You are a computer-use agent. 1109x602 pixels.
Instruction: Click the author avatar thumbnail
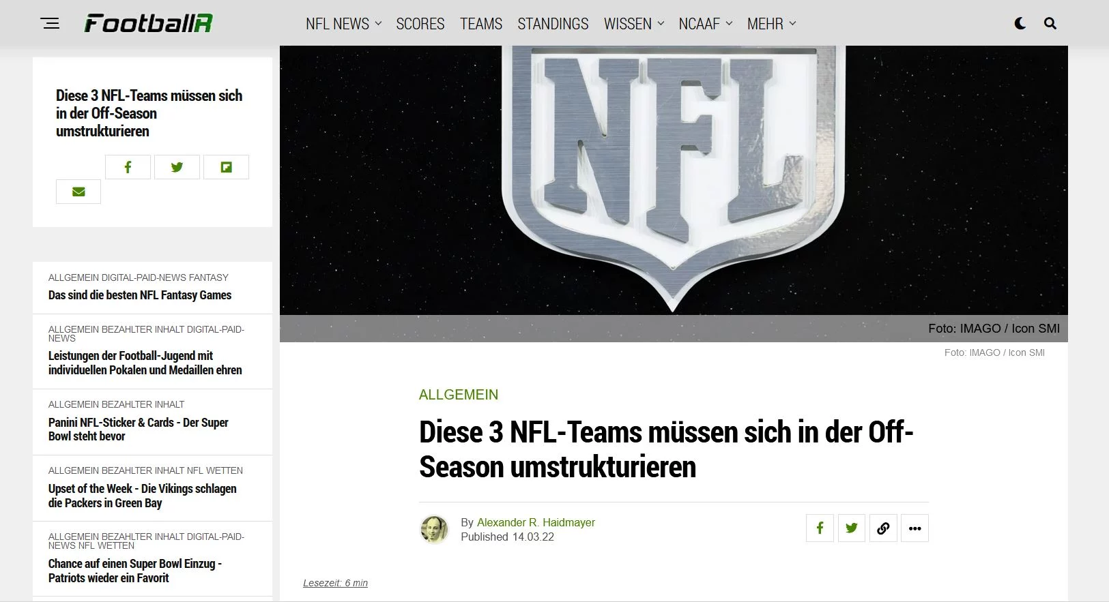point(433,529)
